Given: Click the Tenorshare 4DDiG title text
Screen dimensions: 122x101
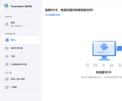Looking at the screenshot, I should pyautogui.click(x=21, y=6).
